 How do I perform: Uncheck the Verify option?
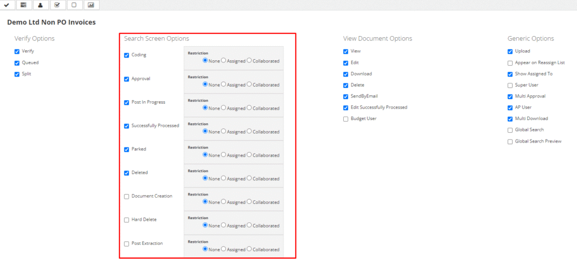(17, 51)
